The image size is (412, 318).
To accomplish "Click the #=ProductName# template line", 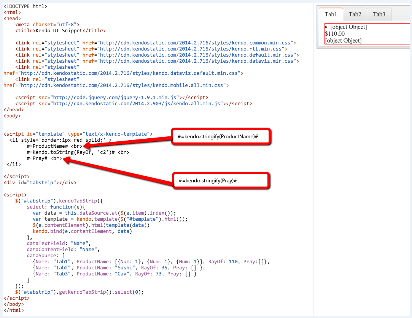I will [x=55, y=146].
